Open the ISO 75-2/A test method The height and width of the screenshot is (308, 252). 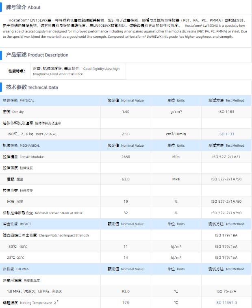tap(226, 291)
